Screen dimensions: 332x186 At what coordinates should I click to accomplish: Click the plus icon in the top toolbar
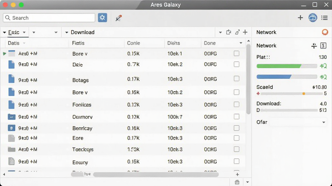click(x=300, y=18)
